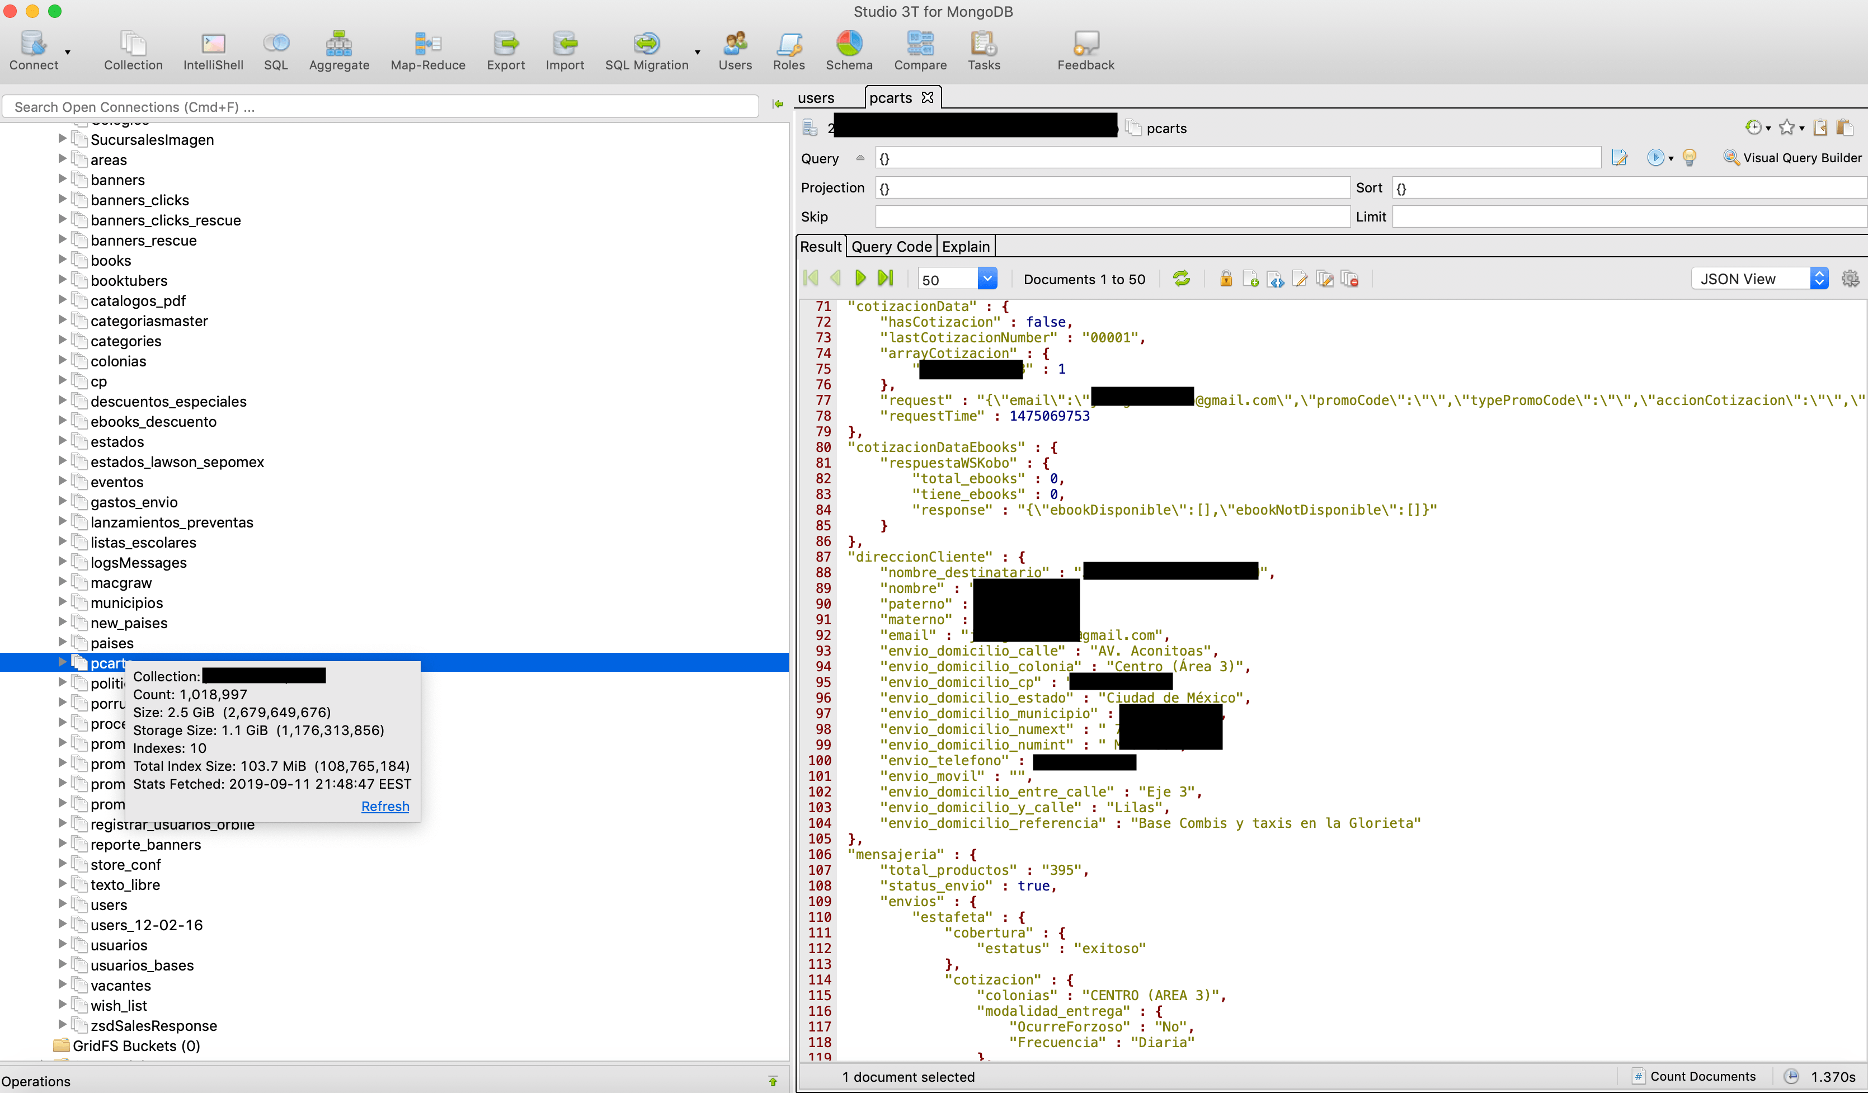
Task: Open the JSON View dropdown
Action: pos(1760,279)
